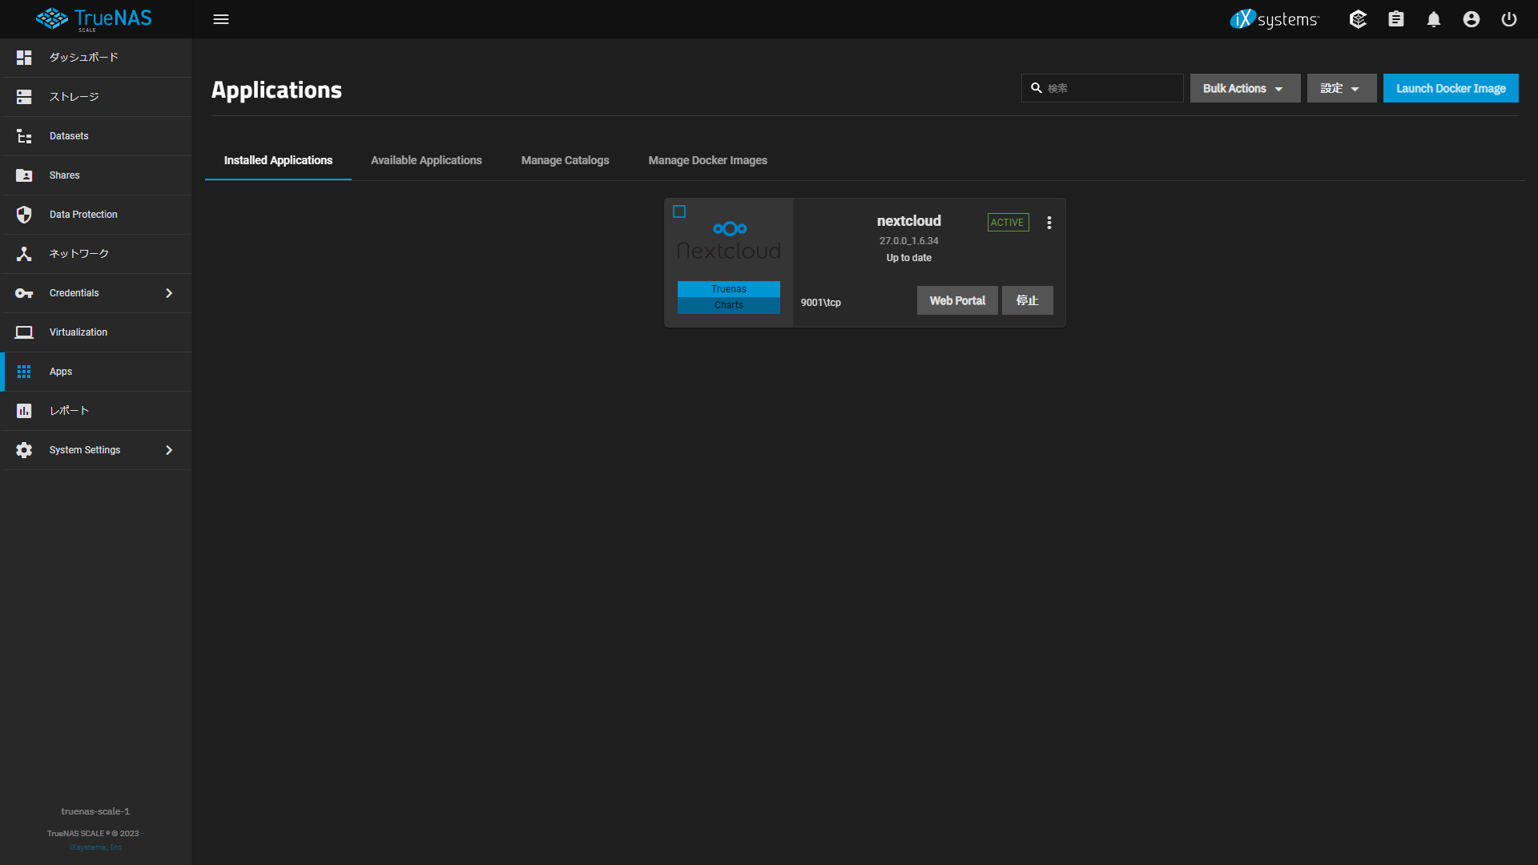
Task: Open the notifications bell icon
Action: click(1434, 19)
